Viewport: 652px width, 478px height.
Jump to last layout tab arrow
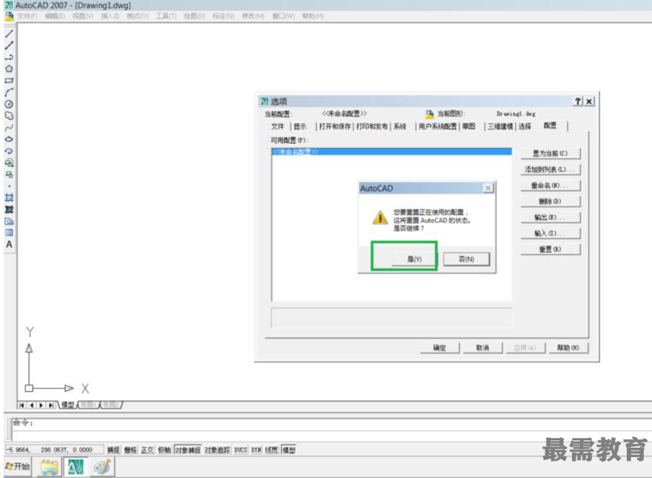point(50,405)
